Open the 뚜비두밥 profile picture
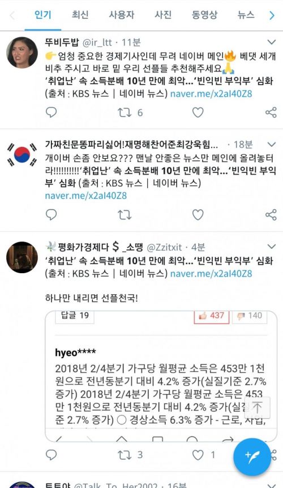 (x=22, y=53)
